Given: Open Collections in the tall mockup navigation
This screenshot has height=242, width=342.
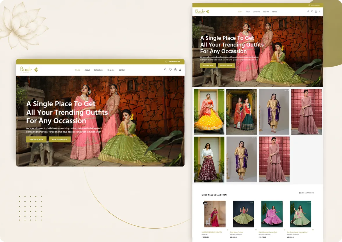Looking at the screenshot, I should tap(256, 12).
